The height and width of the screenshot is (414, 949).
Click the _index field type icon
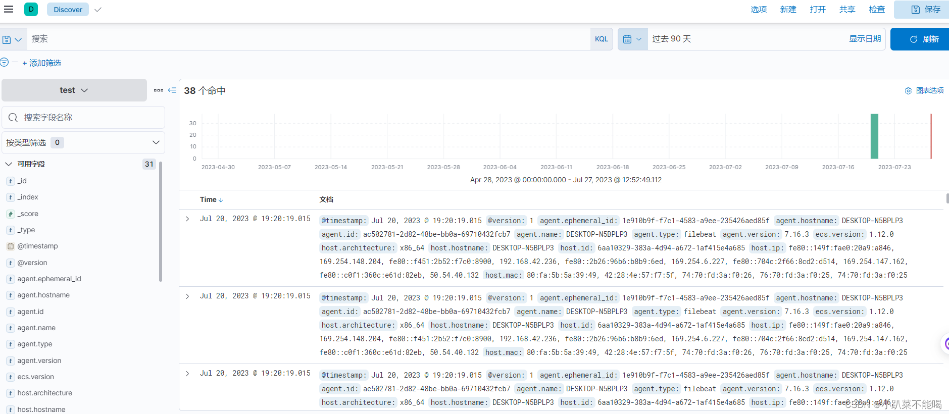11,197
